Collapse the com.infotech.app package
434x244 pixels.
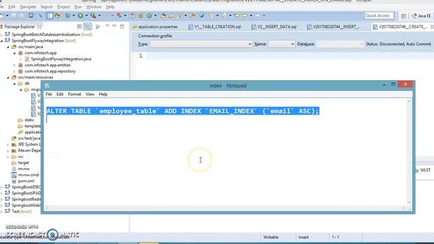(15, 53)
